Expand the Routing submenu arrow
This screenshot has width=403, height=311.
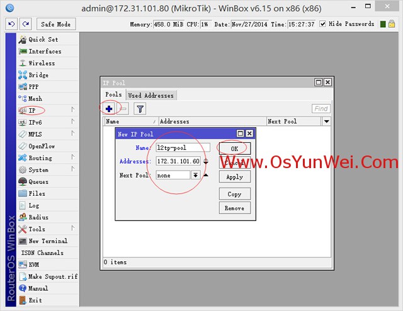[73, 157]
